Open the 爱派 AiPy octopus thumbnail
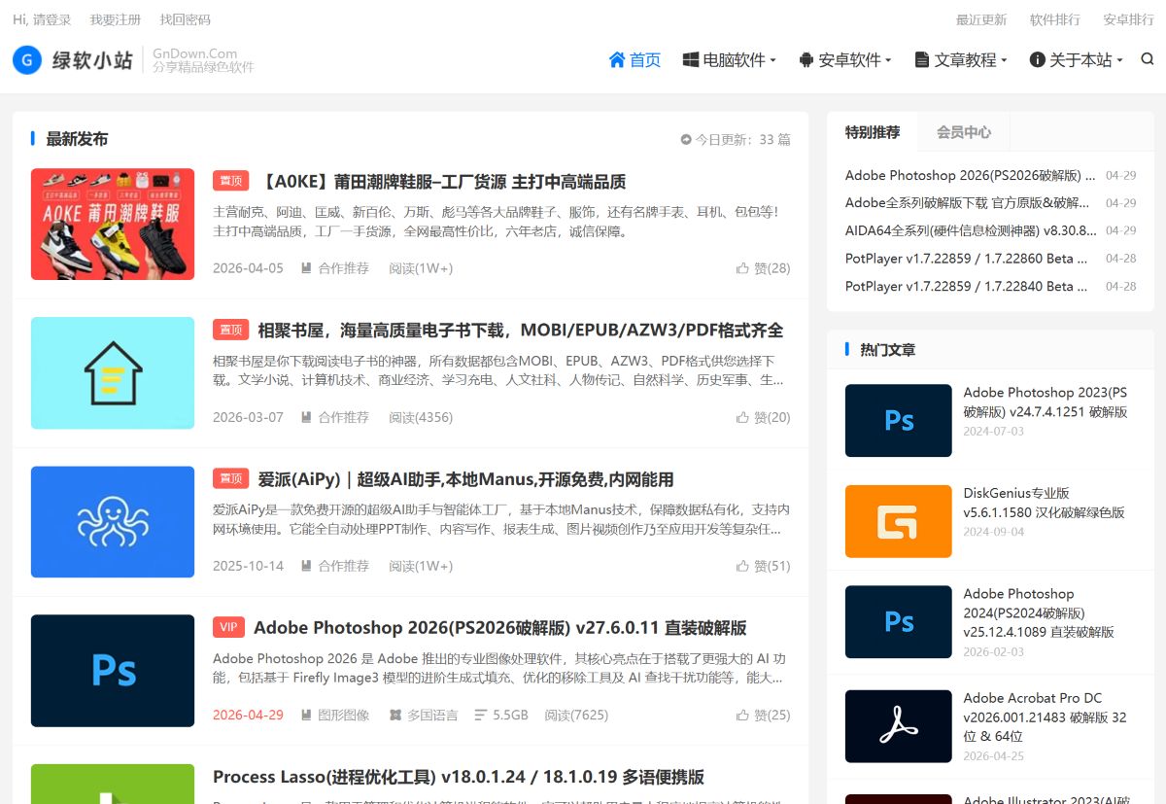Screen dimensions: 1166x804 113,522
